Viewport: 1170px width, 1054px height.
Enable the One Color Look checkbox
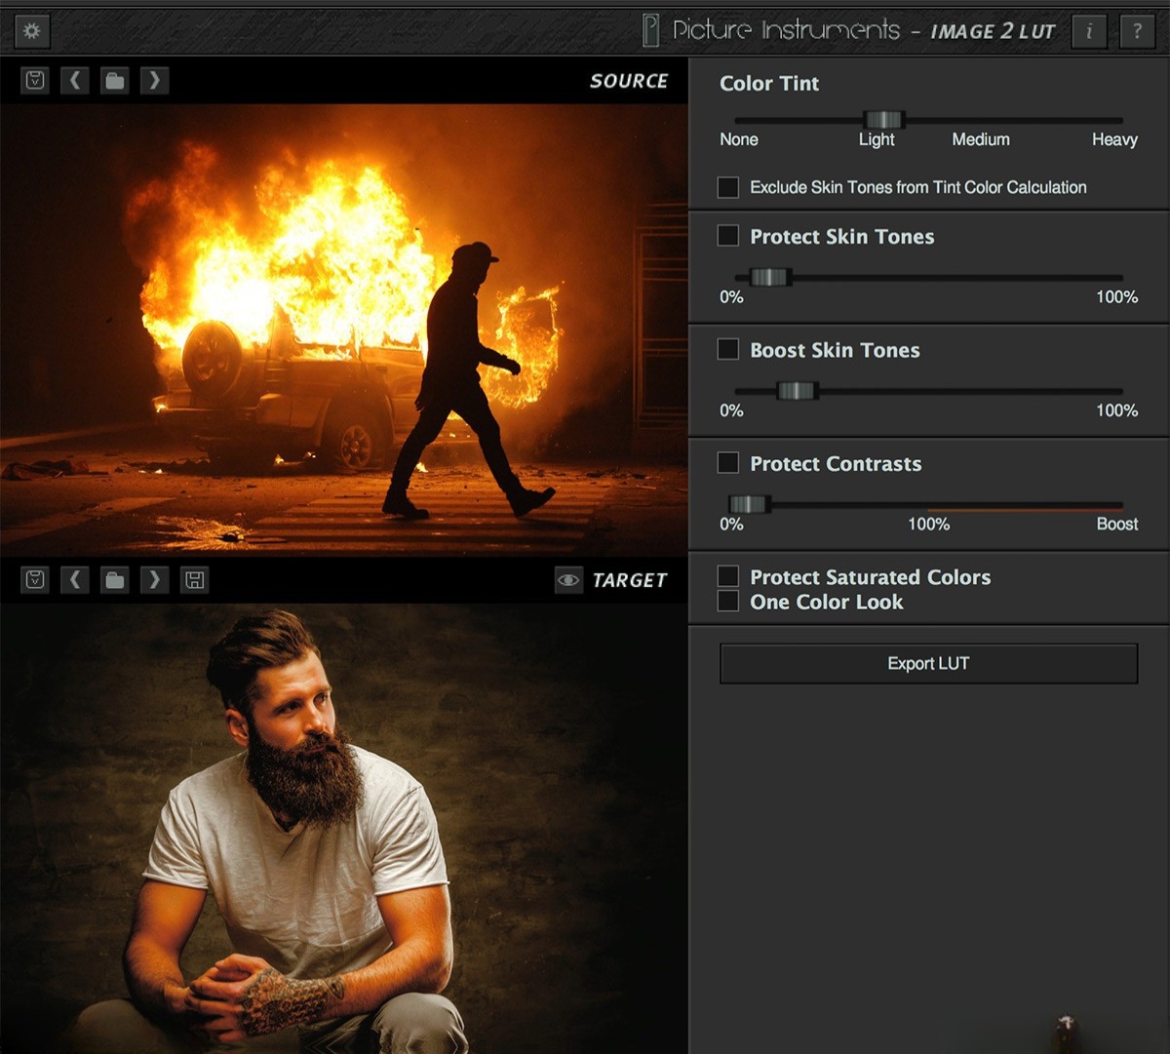coord(727,602)
